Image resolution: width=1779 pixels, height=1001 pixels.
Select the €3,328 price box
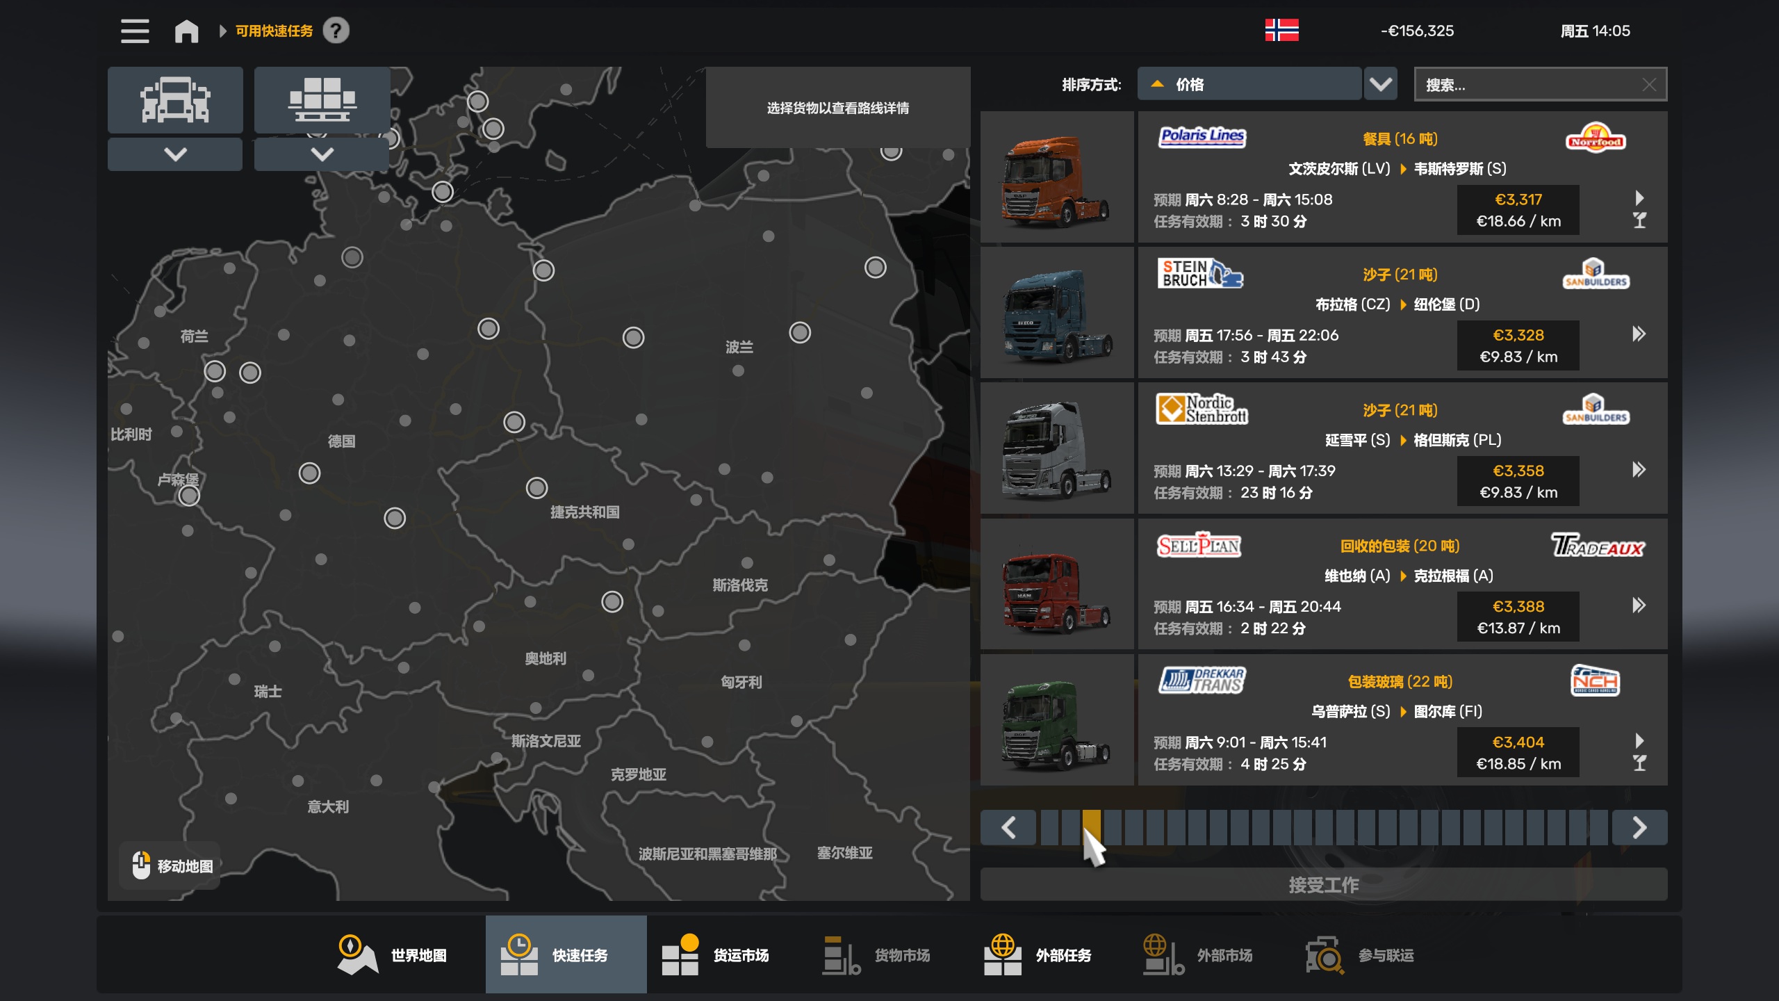1518,345
